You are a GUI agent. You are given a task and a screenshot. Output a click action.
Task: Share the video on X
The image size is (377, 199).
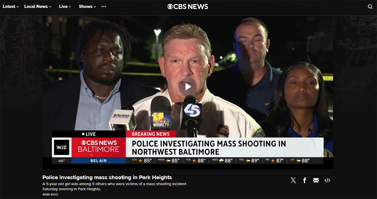(293, 180)
